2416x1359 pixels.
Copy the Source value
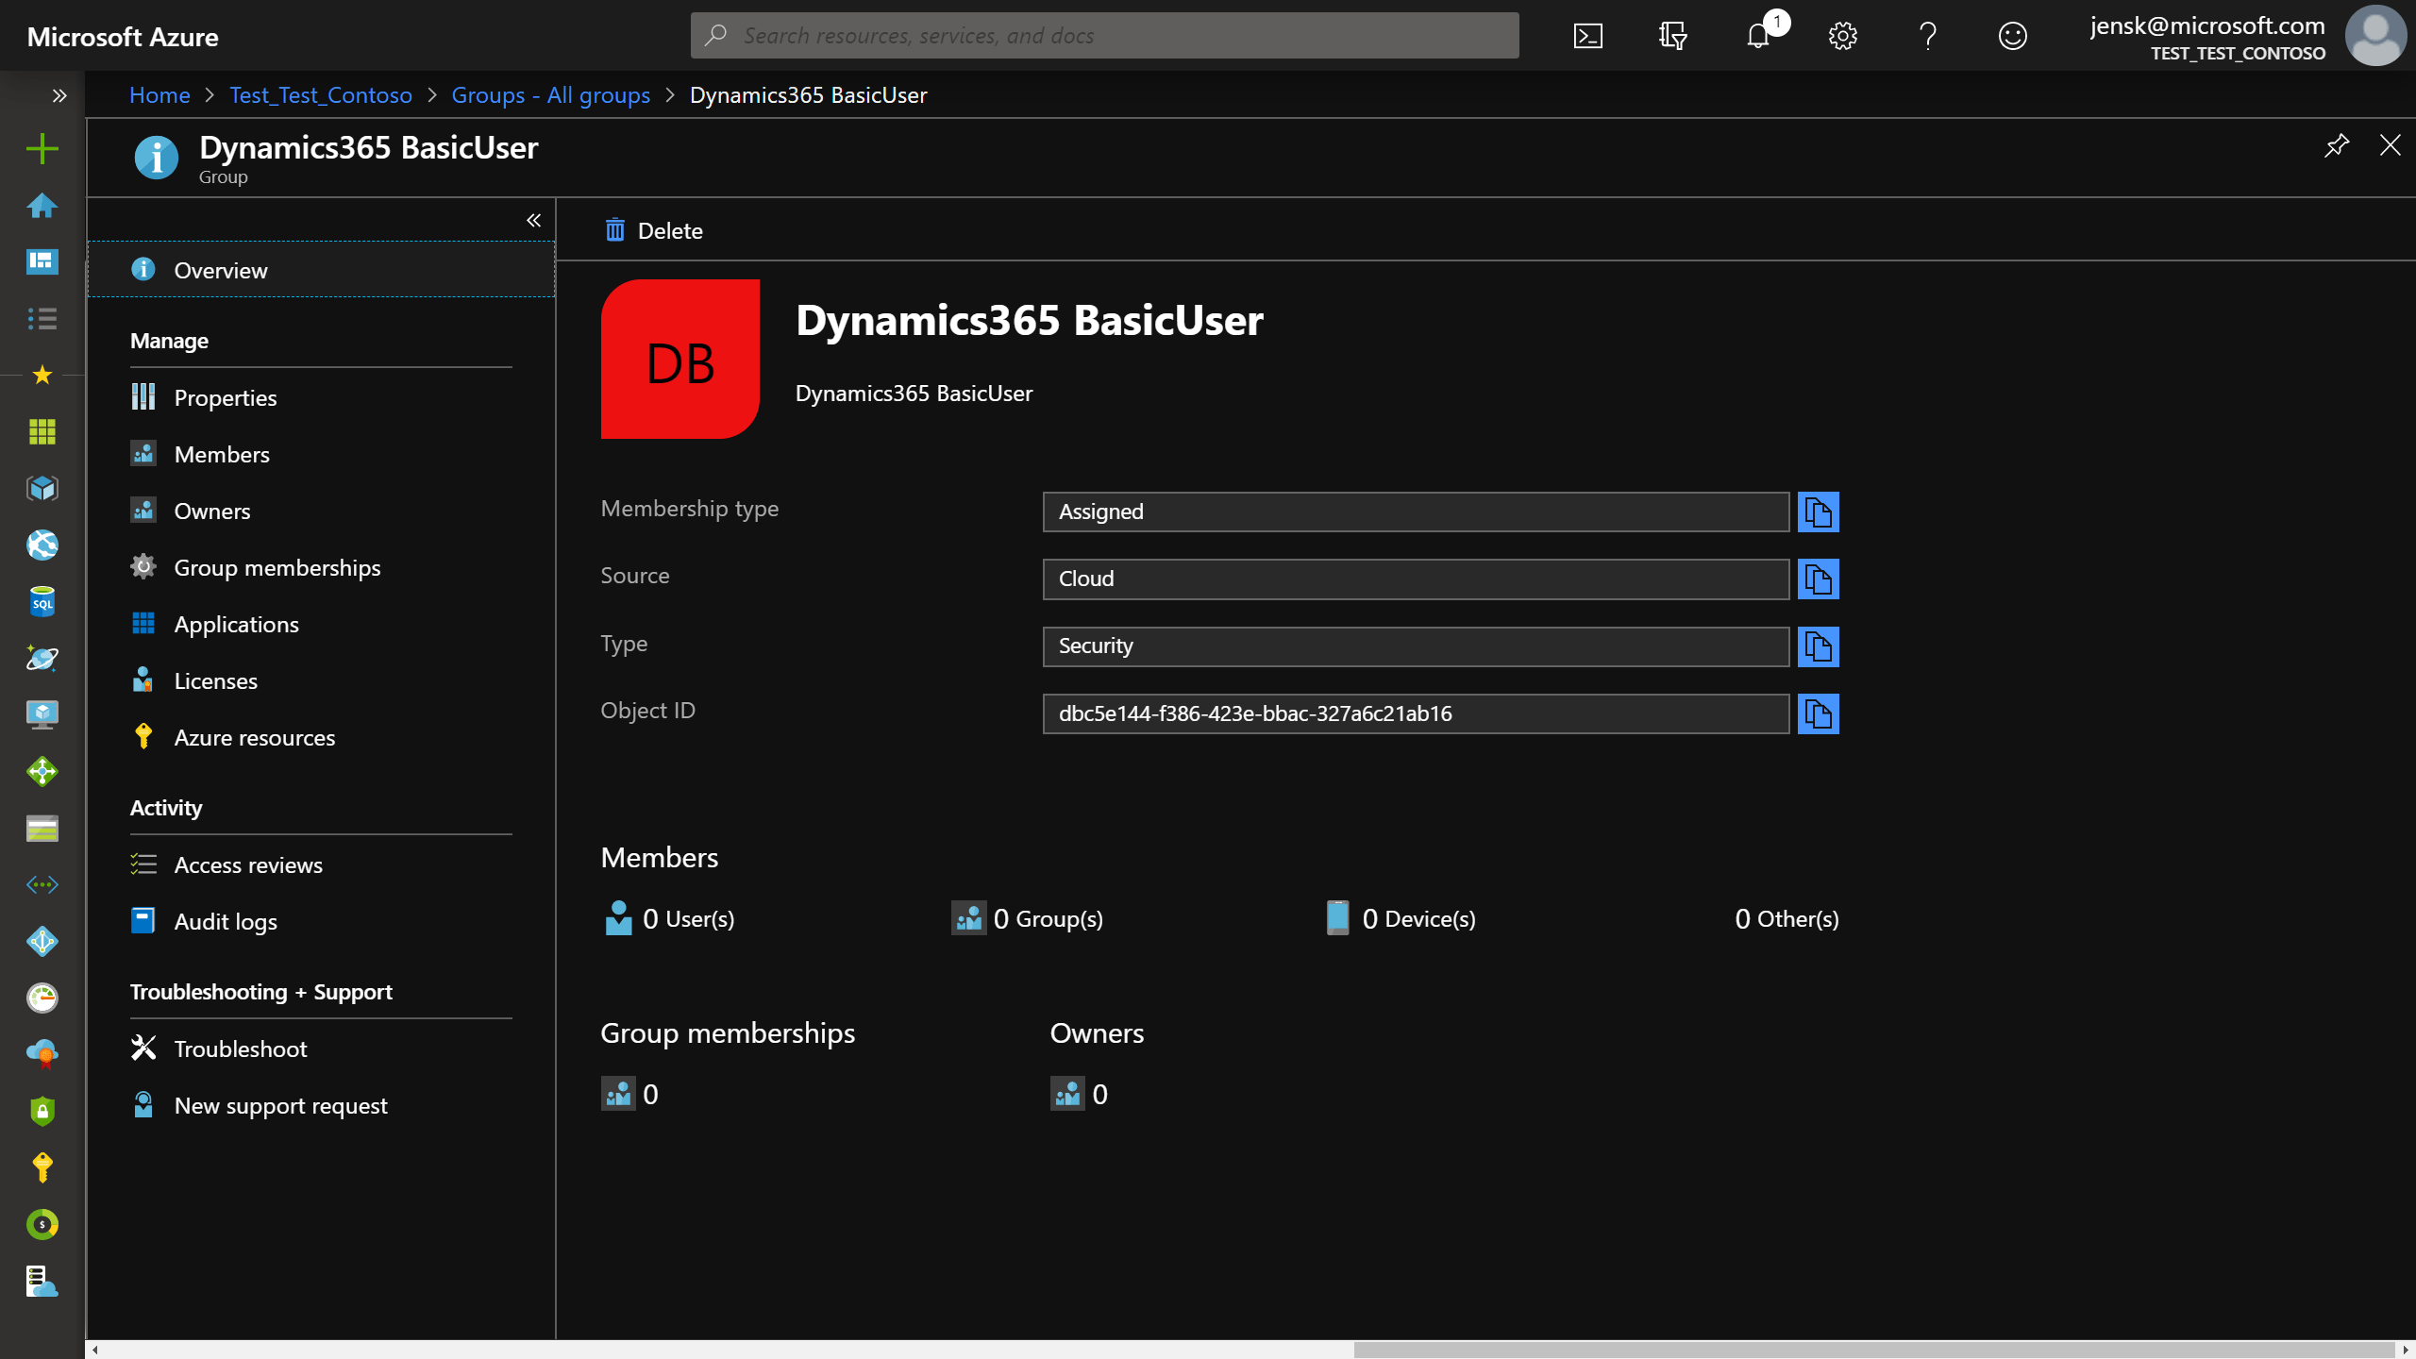[x=1818, y=579]
